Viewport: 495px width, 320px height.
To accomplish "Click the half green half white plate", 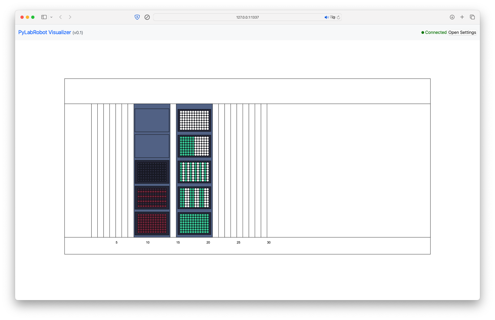I will pyautogui.click(x=194, y=146).
